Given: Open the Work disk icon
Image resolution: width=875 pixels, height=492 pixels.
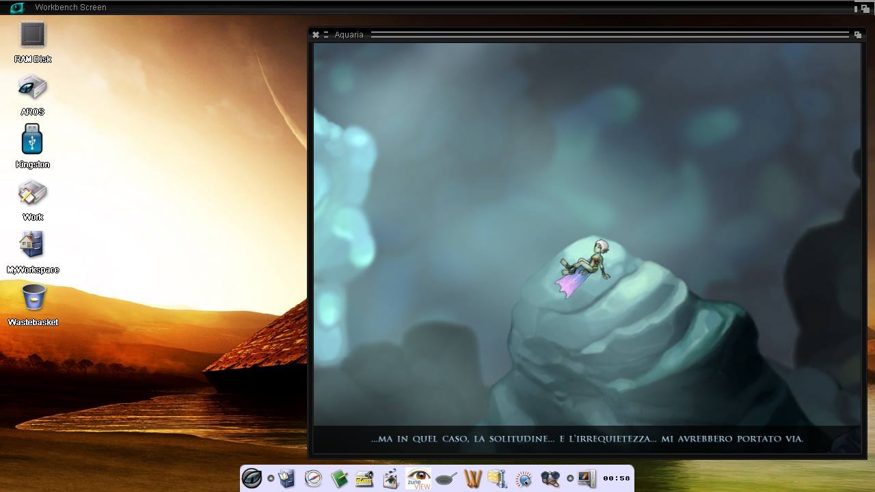Looking at the screenshot, I should [x=32, y=193].
